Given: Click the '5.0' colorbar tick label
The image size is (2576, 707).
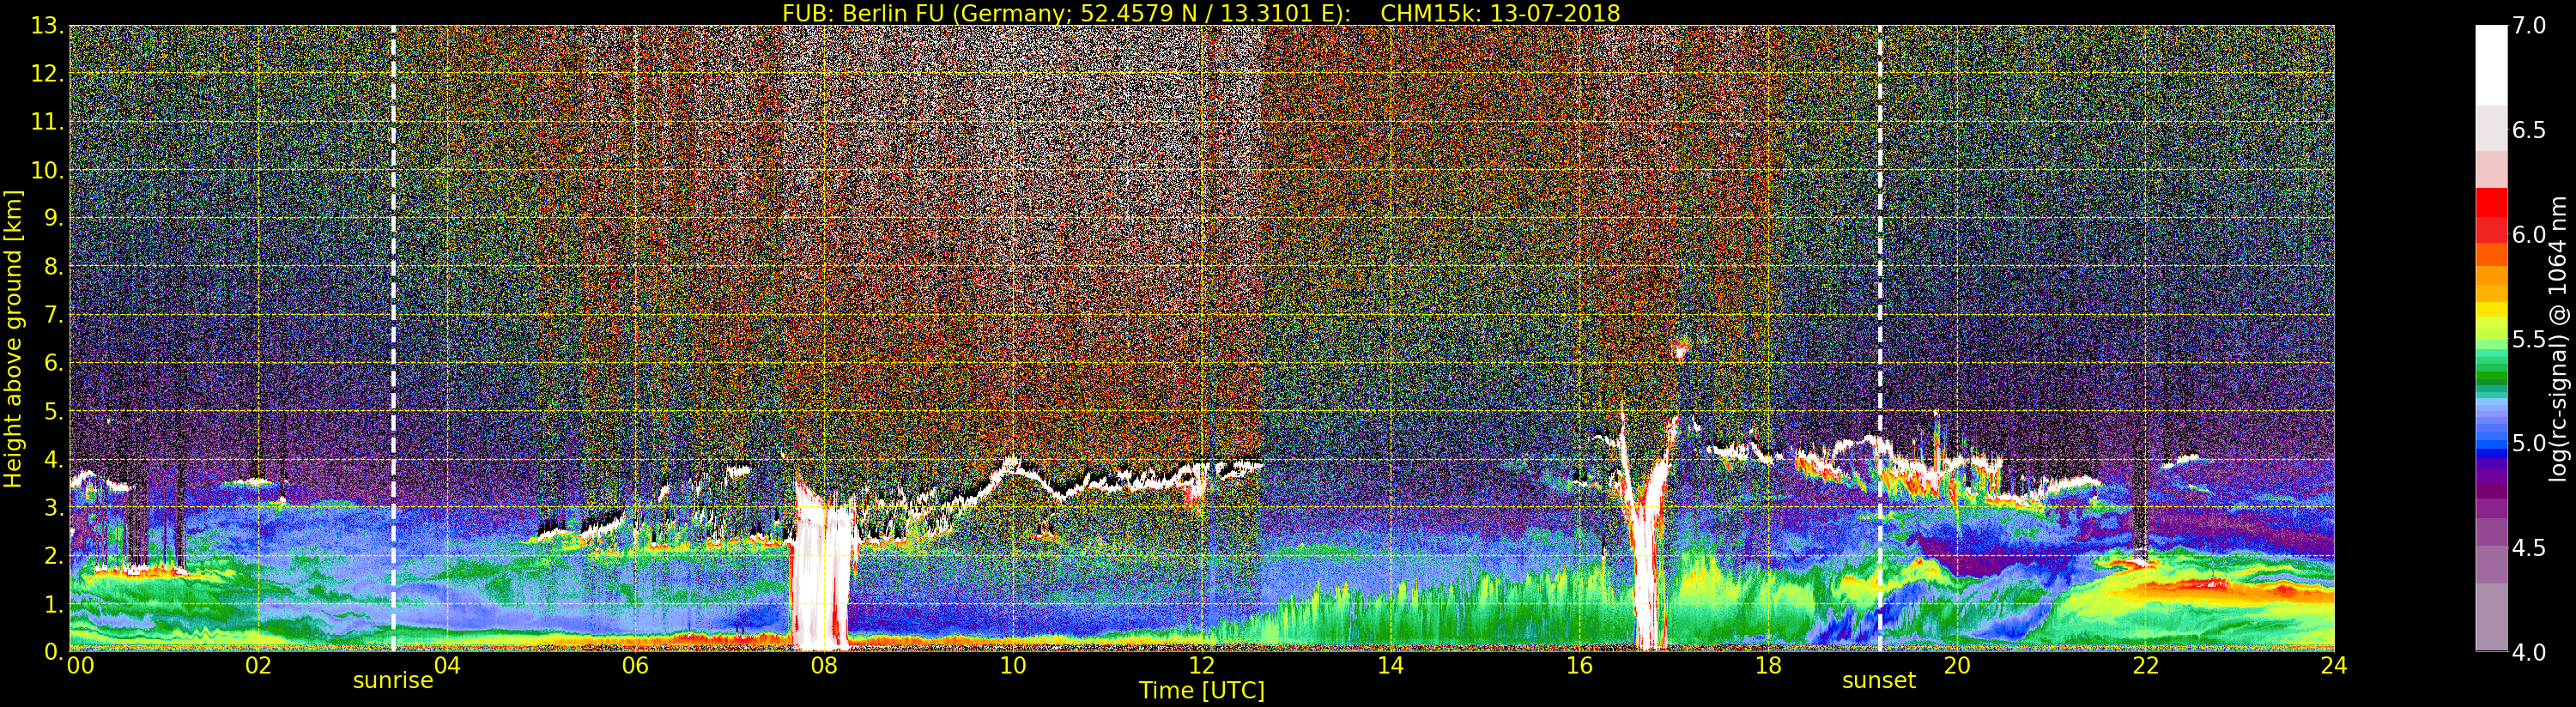Looking at the screenshot, I should (2529, 443).
